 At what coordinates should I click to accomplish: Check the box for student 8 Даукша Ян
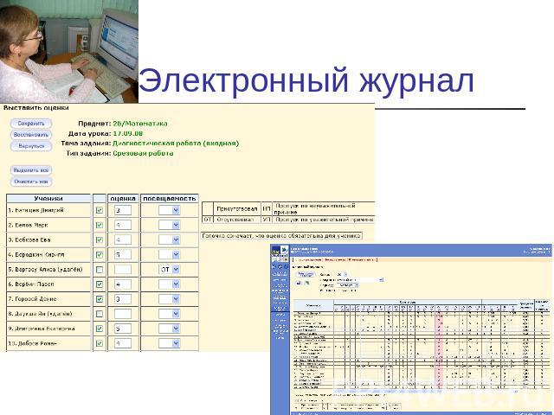click(100, 314)
